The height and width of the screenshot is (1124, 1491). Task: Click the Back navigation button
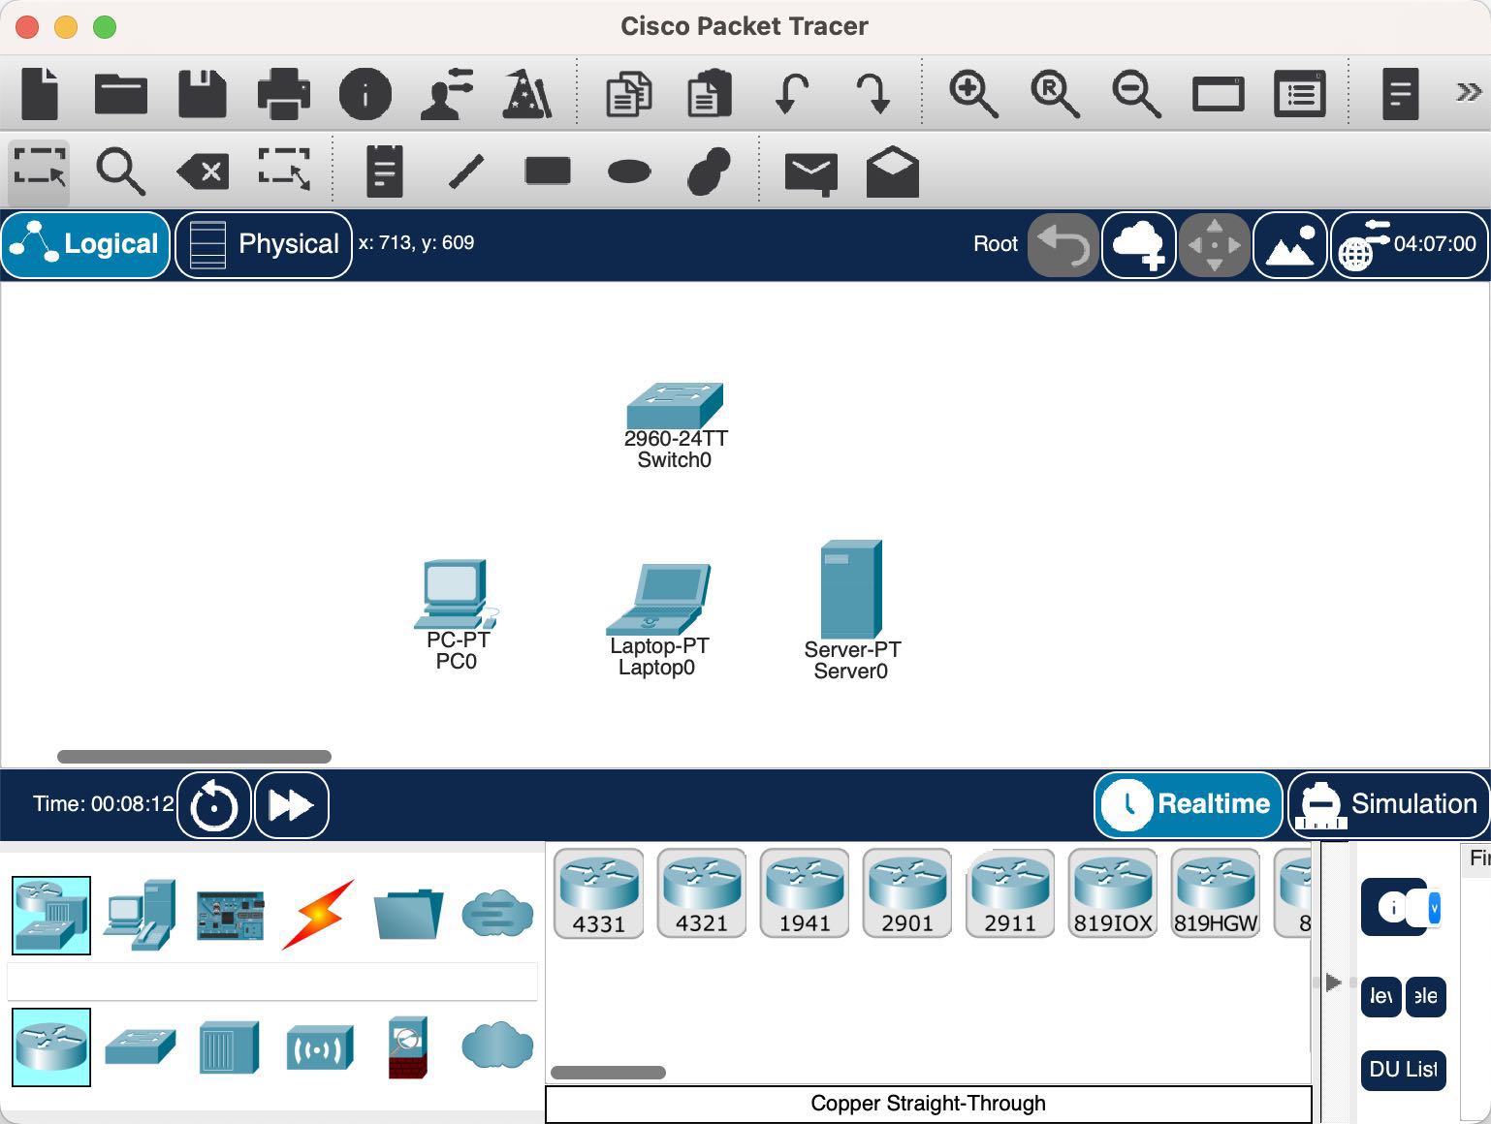1063,245
